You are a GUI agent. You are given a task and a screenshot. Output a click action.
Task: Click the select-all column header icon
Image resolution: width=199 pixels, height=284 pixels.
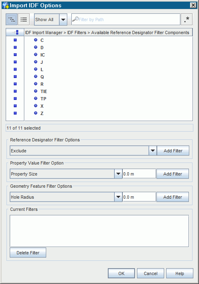pyautogui.click(x=15, y=33)
